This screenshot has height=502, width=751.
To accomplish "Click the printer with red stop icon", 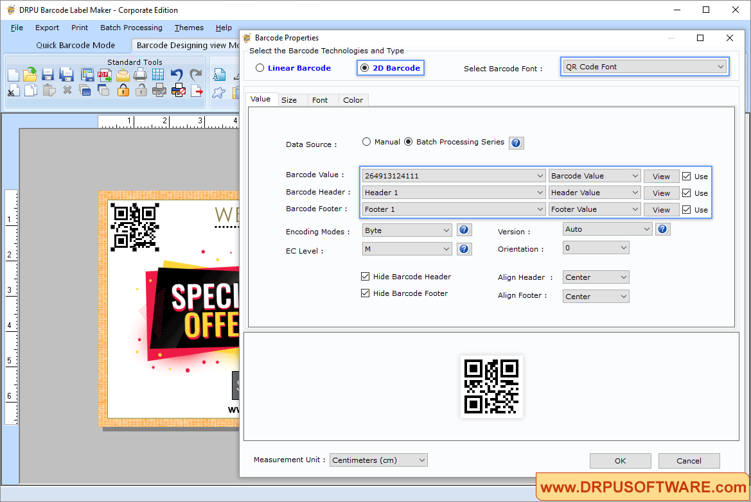I will coord(178,90).
